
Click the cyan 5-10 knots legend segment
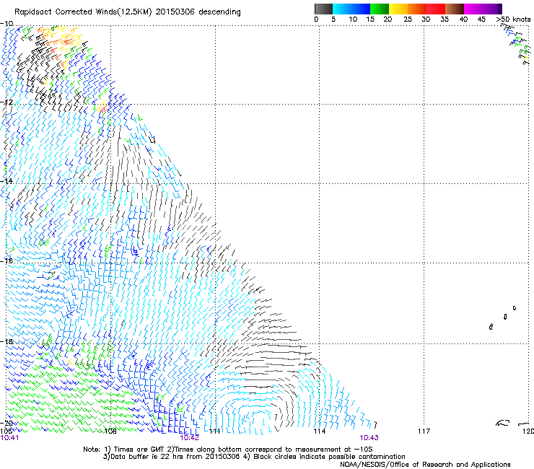[342, 9]
